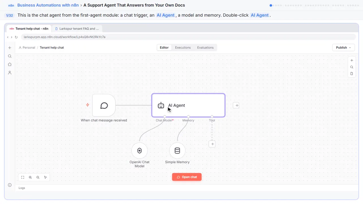Open the Publish dropdown
363x204 pixels.
(x=343, y=48)
